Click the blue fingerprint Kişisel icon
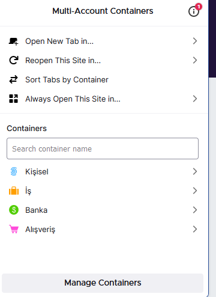 (x=14, y=171)
